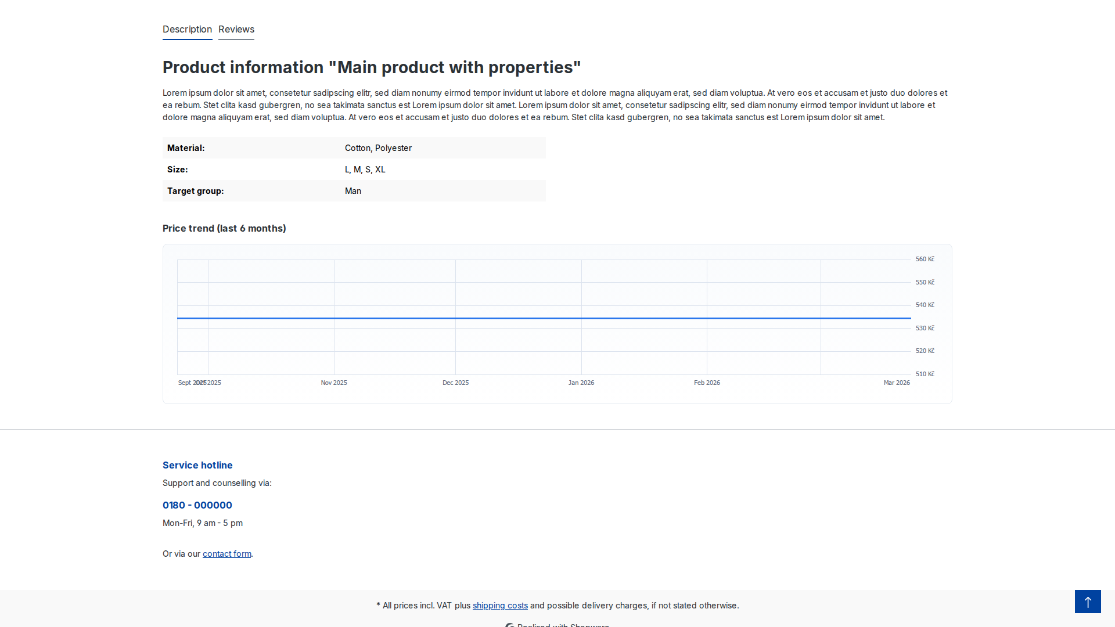Screen dimensions: 1115x627
Task: Click the 'Mar 2026' chart axis label
Action: pyautogui.click(x=897, y=383)
